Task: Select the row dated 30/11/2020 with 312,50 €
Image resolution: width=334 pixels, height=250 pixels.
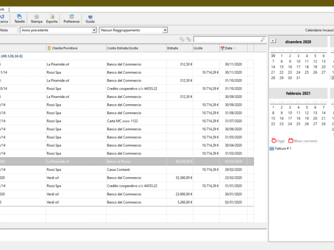Action: pos(127,64)
